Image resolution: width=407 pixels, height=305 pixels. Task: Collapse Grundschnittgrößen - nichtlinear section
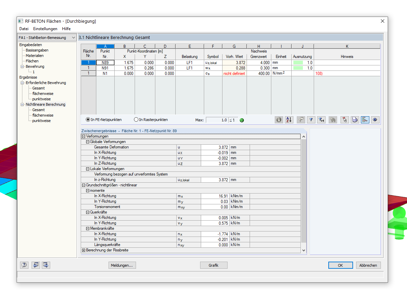tap(83, 185)
